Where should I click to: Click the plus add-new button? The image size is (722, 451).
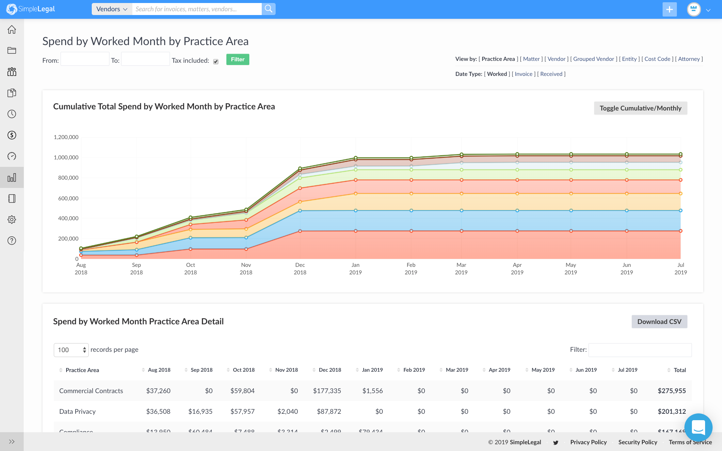pos(669,9)
